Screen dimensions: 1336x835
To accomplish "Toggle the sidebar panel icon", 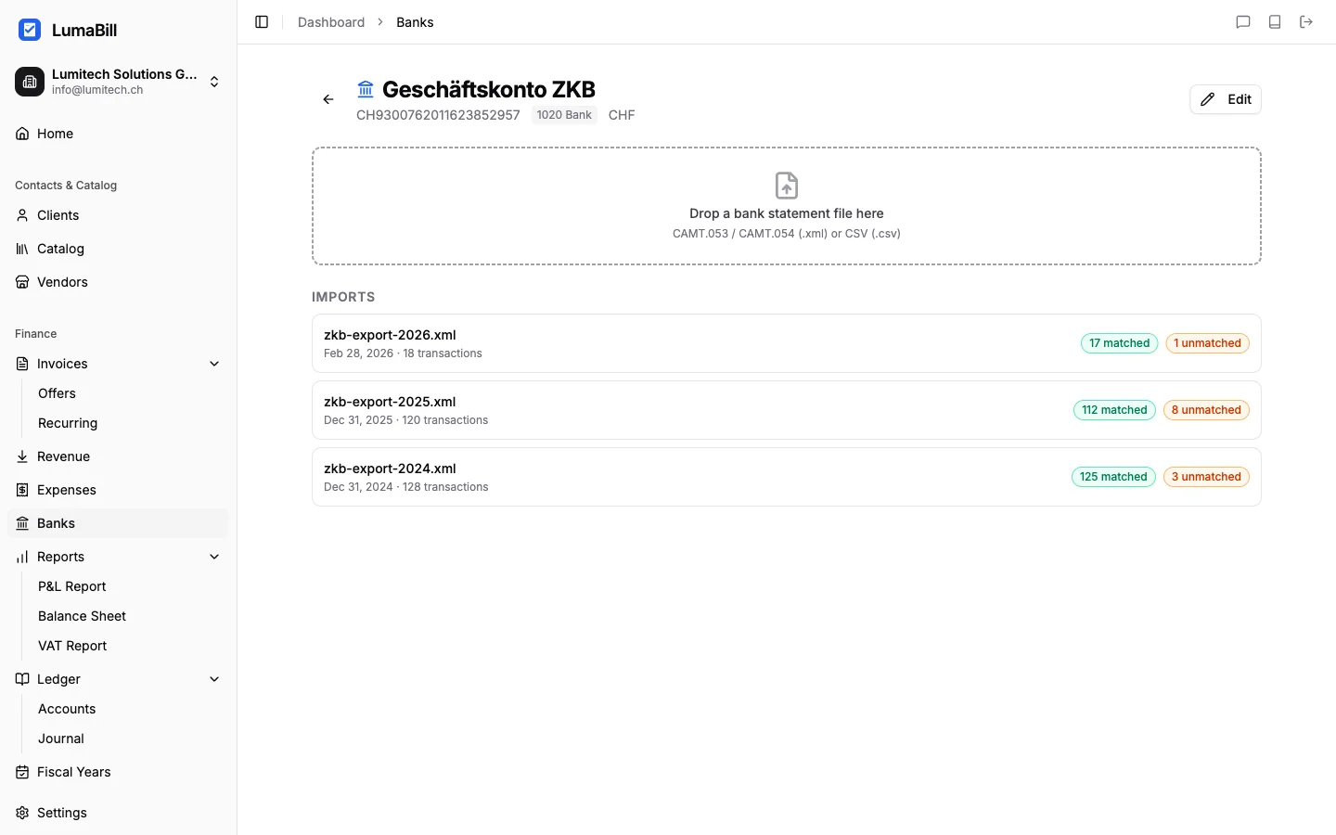I will tap(262, 22).
